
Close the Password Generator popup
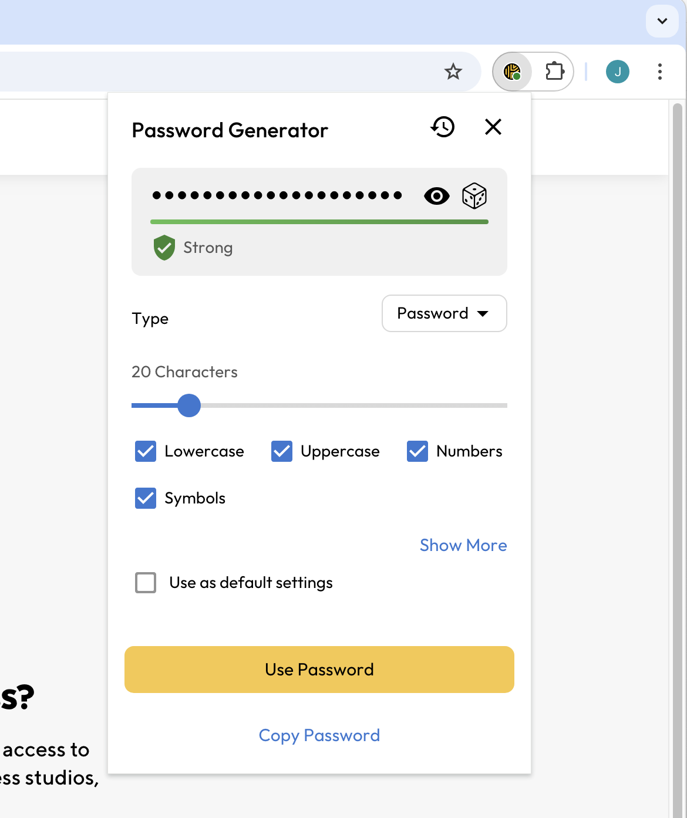(x=493, y=127)
